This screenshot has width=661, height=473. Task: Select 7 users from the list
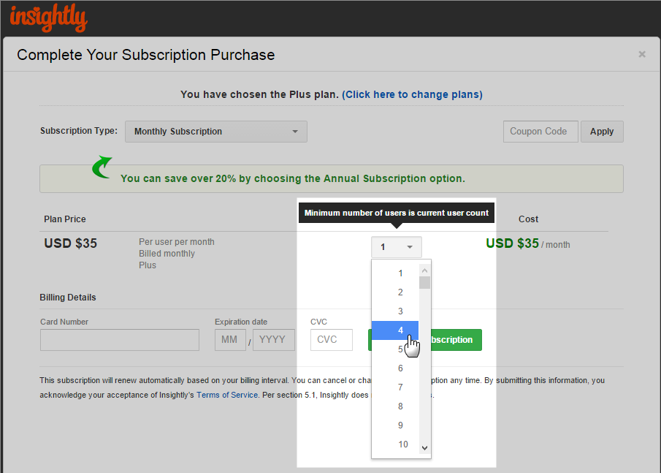tap(395, 387)
